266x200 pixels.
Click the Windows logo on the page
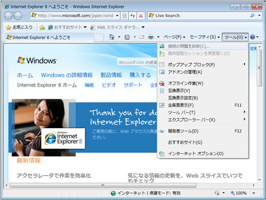pos(37,61)
